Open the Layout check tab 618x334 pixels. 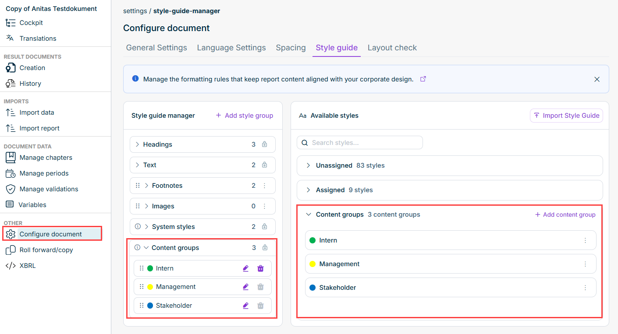click(x=392, y=48)
